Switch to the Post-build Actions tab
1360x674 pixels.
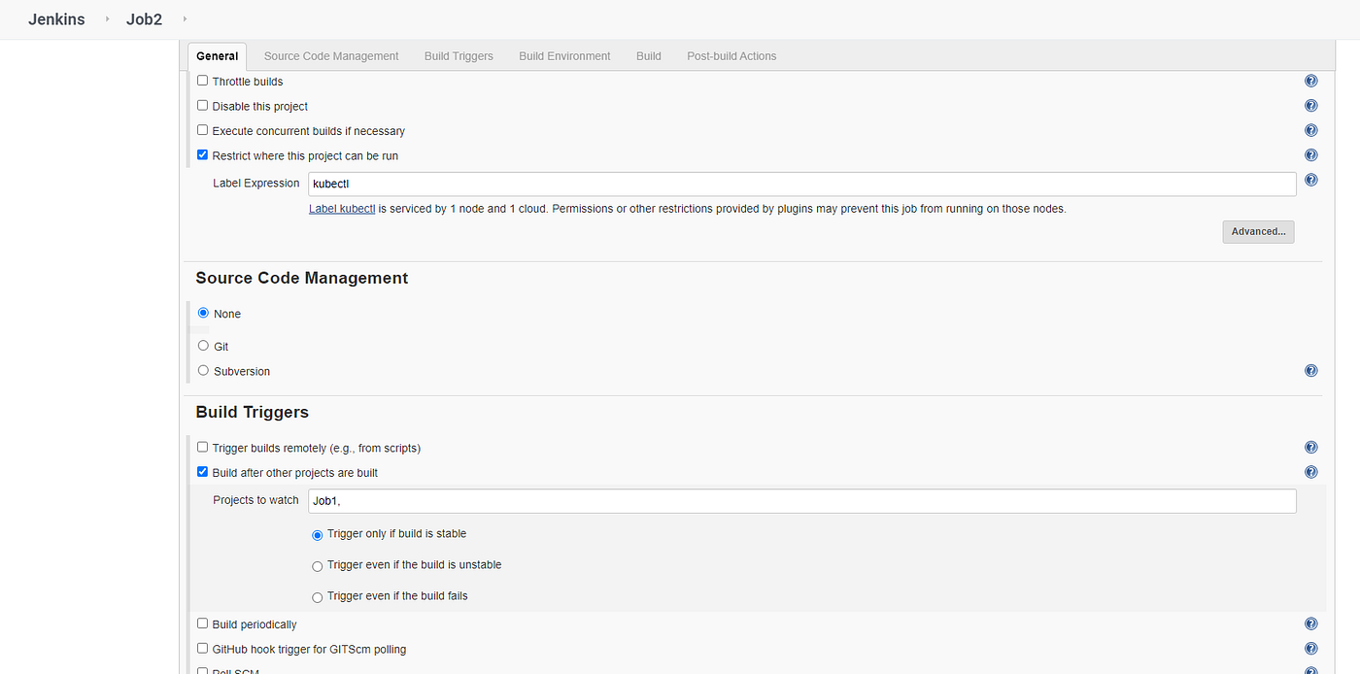(x=731, y=55)
